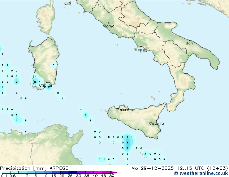229x177 pixels.
Task: Click the Catania city label
Action: (156, 124)
